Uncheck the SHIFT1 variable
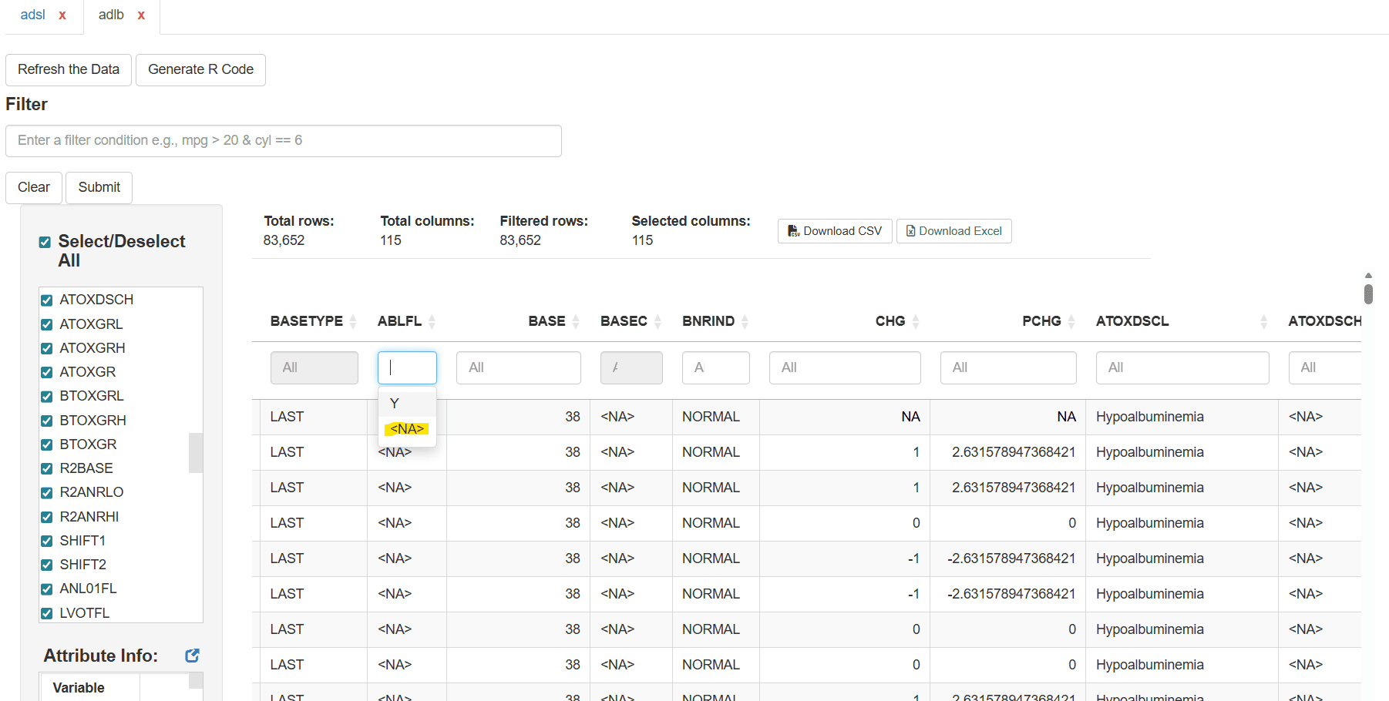 point(46,541)
